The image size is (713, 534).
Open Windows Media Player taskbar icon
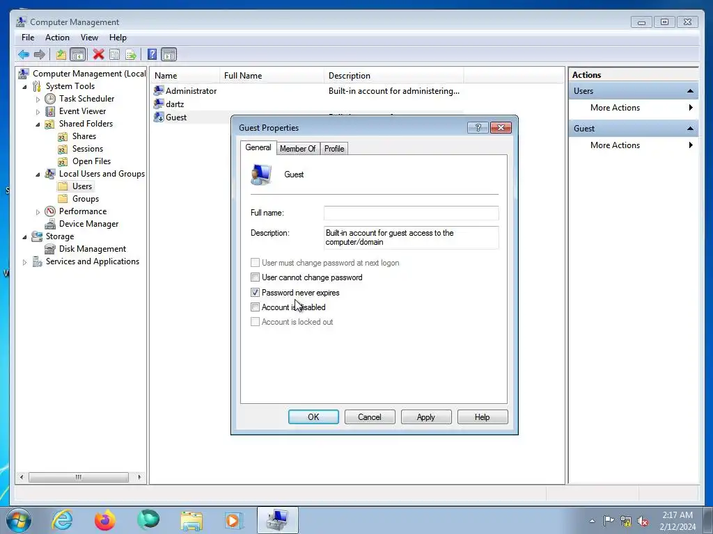(x=234, y=520)
